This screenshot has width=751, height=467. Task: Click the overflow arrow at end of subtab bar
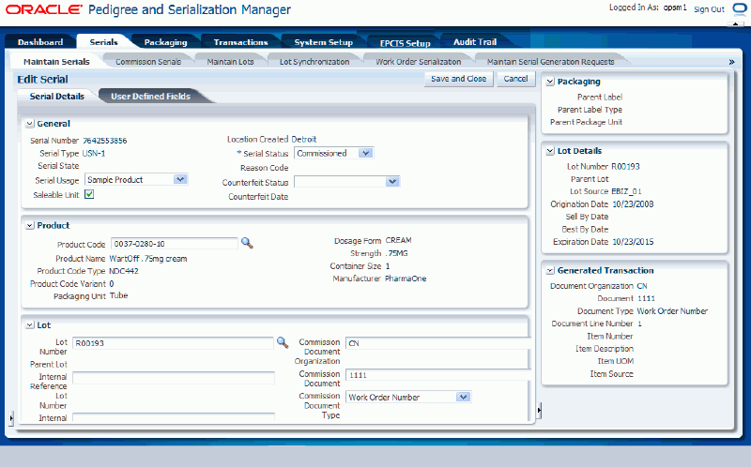[x=731, y=62]
